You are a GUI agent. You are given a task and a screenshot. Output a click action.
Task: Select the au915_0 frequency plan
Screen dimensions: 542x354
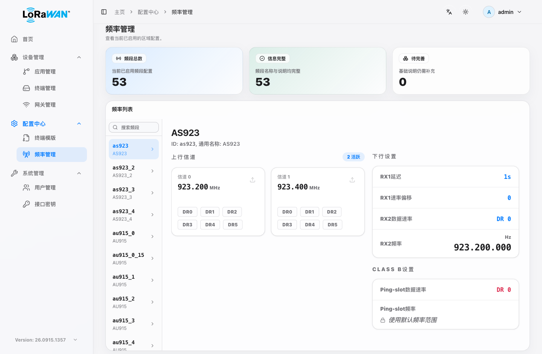pyautogui.click(x=134, y=237)
